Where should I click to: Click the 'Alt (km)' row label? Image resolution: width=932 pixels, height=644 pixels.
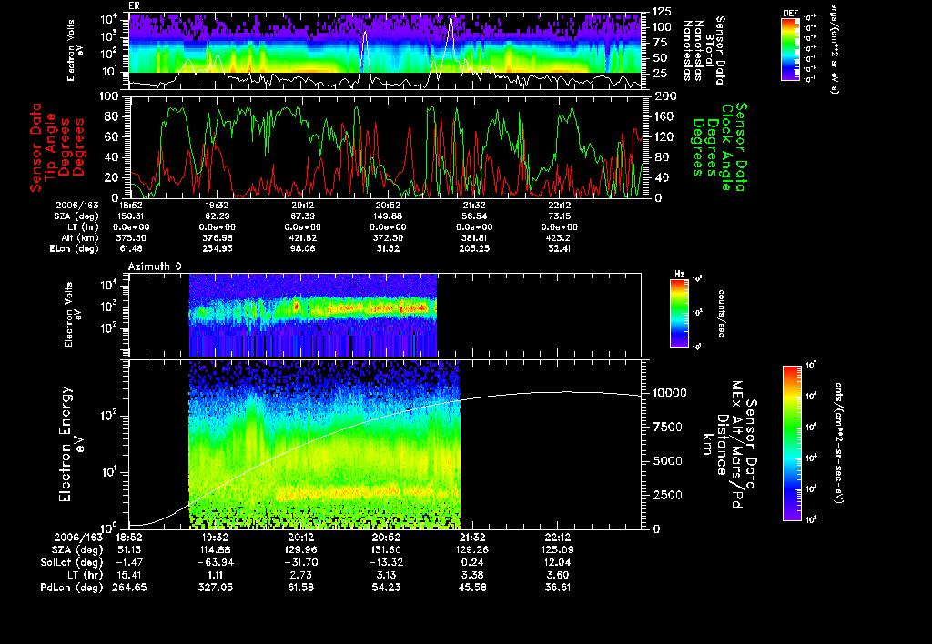81,237
